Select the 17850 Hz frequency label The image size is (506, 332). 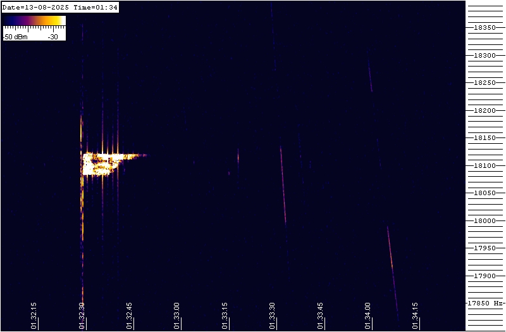486,303
